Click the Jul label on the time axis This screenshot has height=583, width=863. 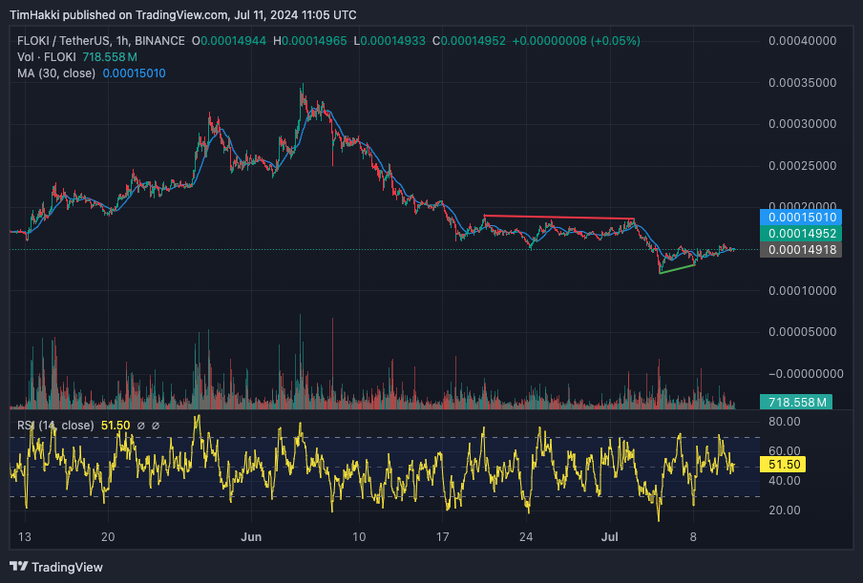pos(610,537)
